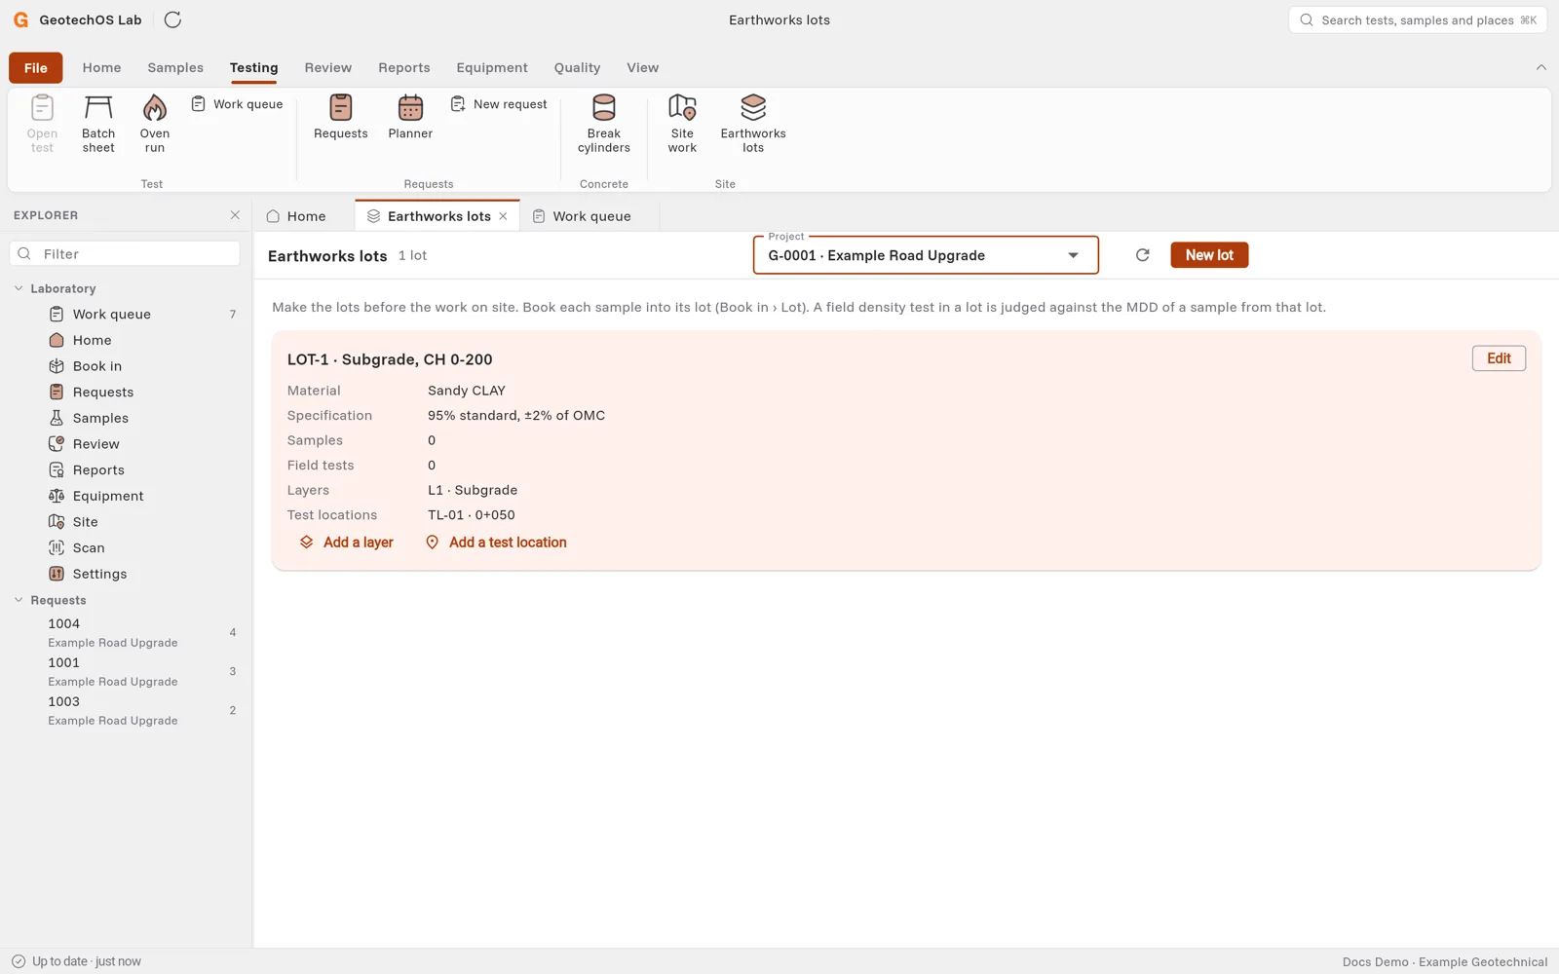This screenshot has width=1559, height=974.
Task: Open Site in Explorer tree
Action: (x=86, y=522)
